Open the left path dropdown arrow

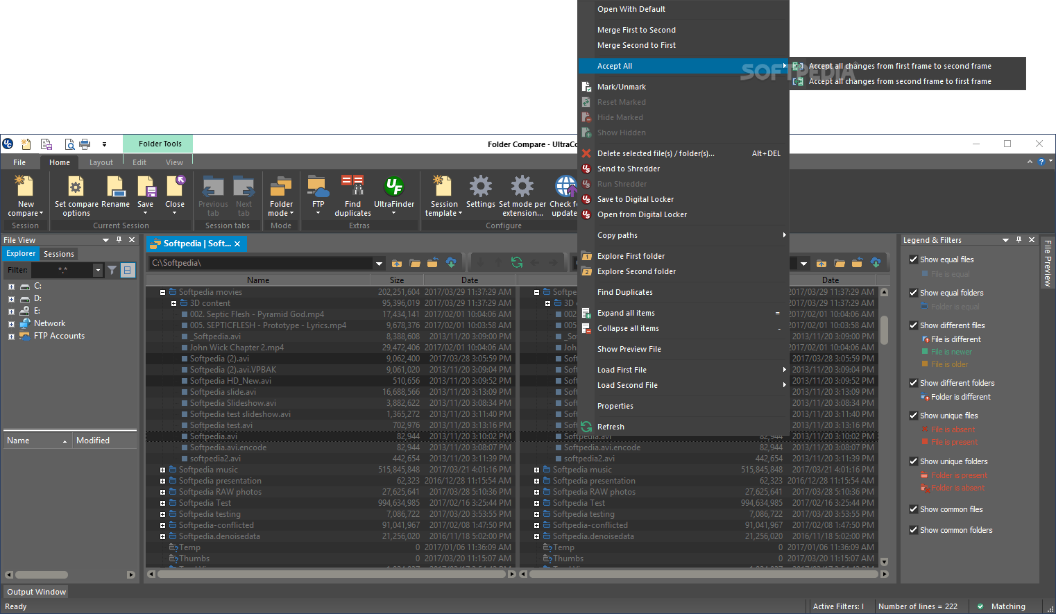tap(379, 263)
